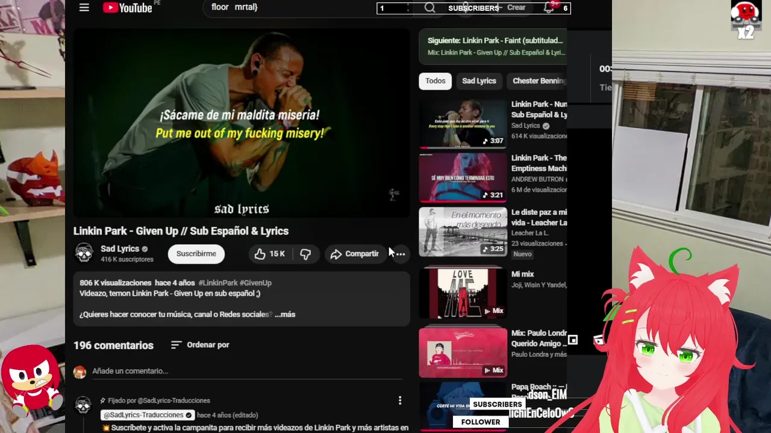Click the search magnifier icon in header
Viewport: 771px width, 433px height.
(x=429, y=8)
